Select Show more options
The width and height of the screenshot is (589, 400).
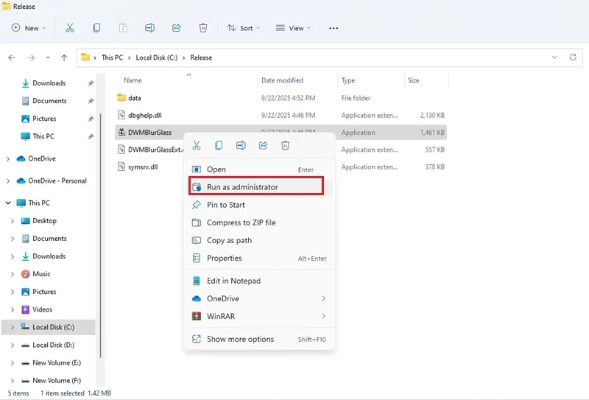pyautogui.click(x=240, y=339)
